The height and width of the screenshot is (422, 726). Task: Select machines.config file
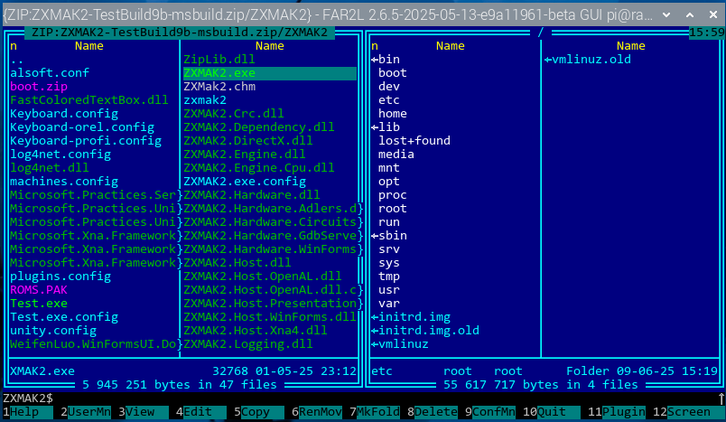point(64,182)
